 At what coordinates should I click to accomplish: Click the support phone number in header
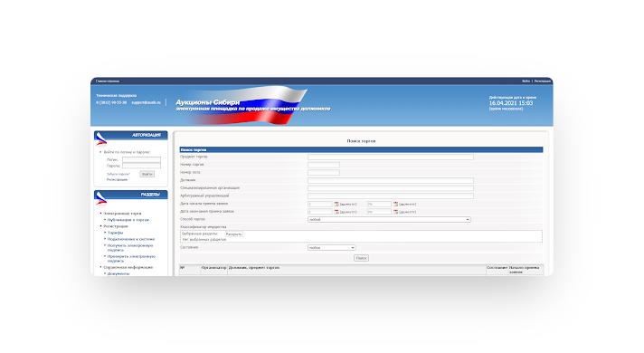pos(111,103)
